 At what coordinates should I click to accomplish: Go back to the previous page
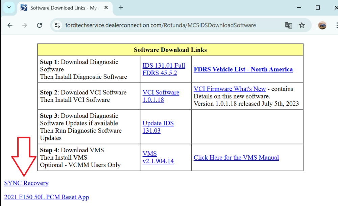click(x=10, y=25)
